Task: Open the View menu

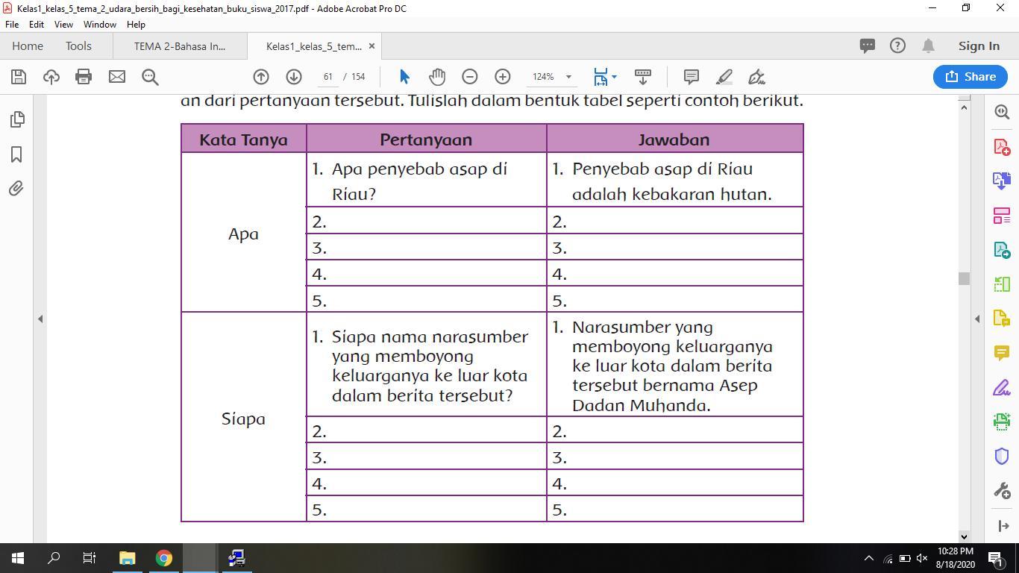Action: [x=63, y=25]
